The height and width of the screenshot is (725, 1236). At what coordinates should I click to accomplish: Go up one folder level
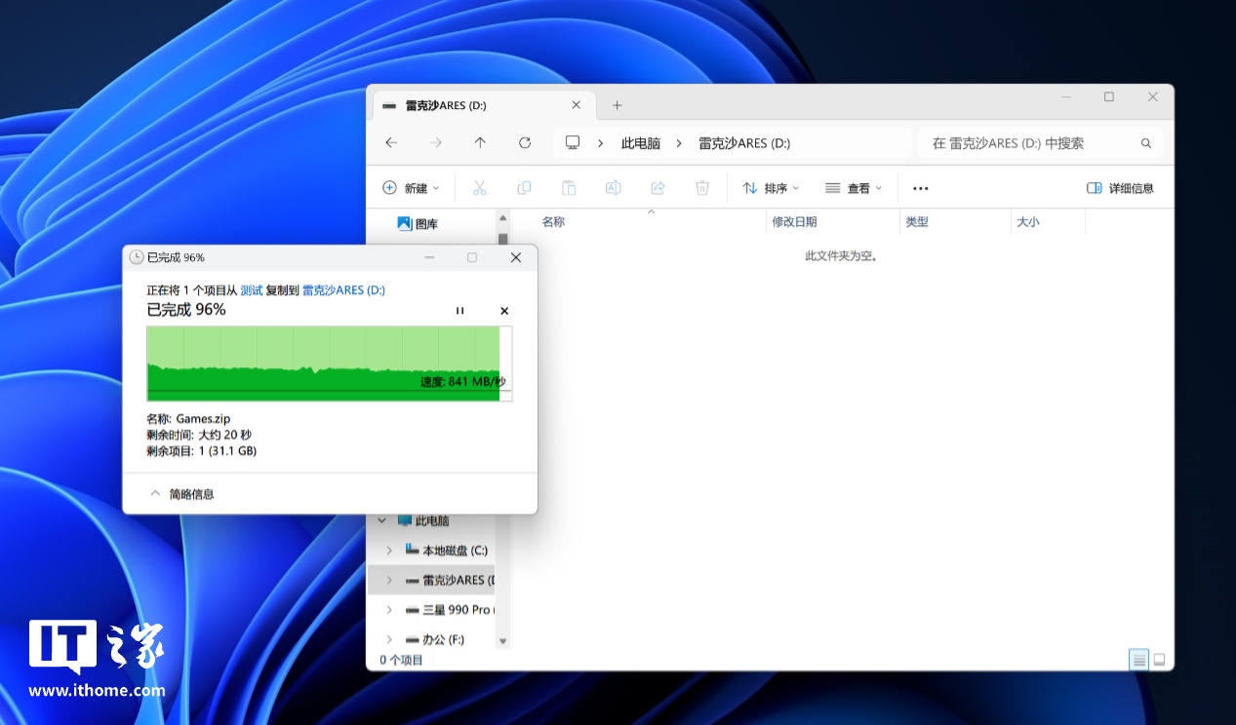pyautogui.click(x=480, y=143)
